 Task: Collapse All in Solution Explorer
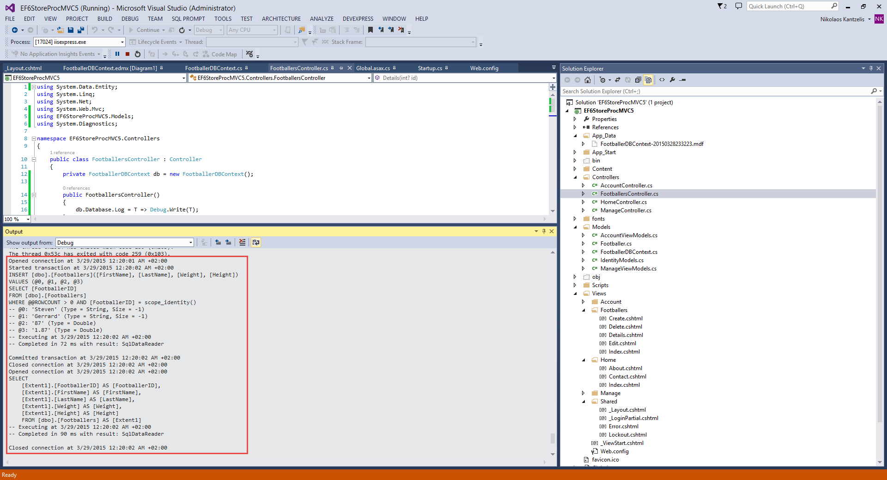click(638, 80)
